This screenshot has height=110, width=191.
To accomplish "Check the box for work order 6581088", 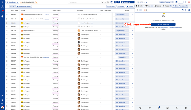I will point(7,57).
